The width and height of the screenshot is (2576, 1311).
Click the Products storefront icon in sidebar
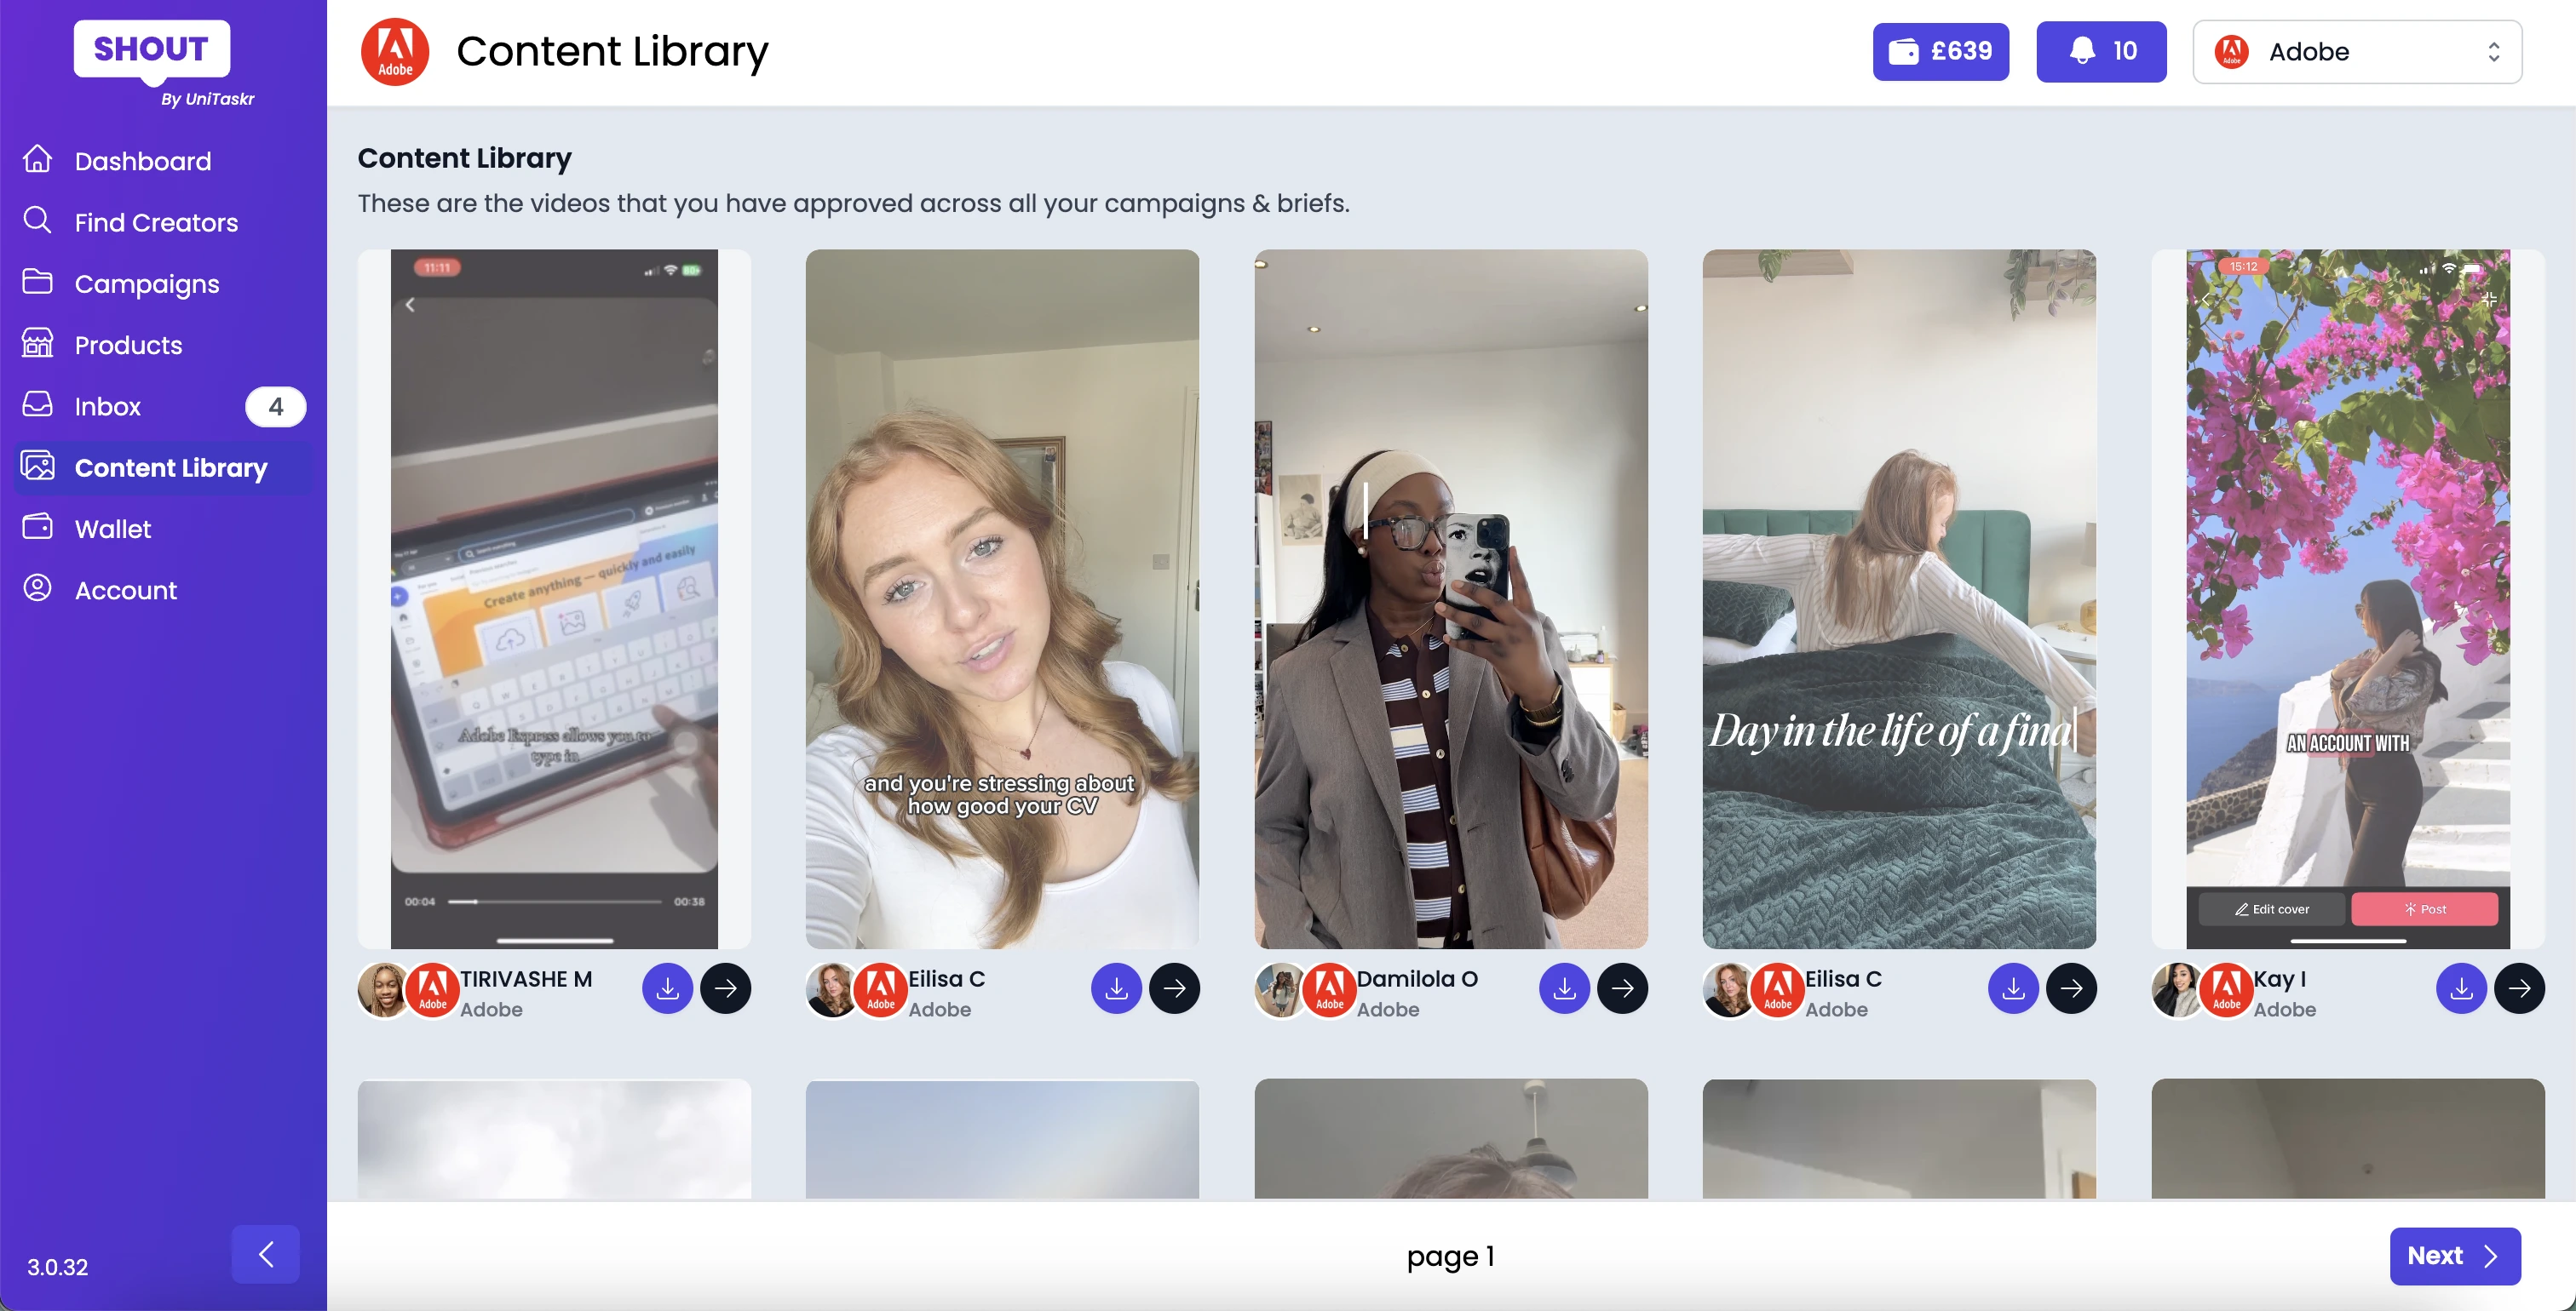tap(37, 344)
